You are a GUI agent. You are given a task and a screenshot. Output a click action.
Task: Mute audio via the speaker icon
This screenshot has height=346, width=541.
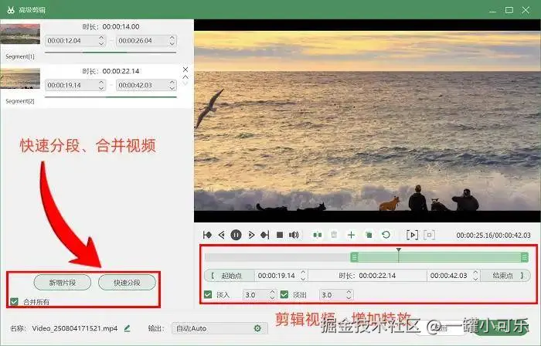pyautogui.click(x=294, y=235)
